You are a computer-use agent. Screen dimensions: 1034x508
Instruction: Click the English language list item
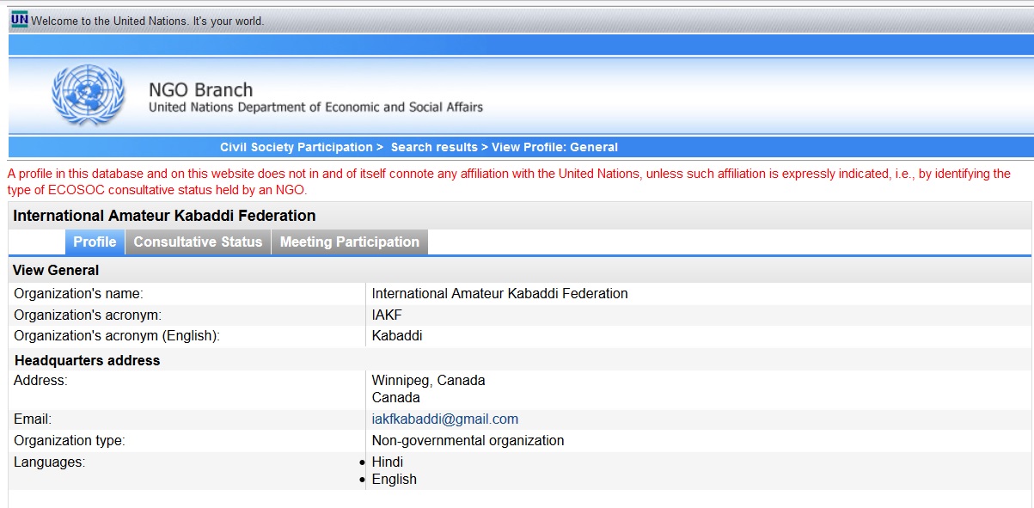click(x=394, y=480)
